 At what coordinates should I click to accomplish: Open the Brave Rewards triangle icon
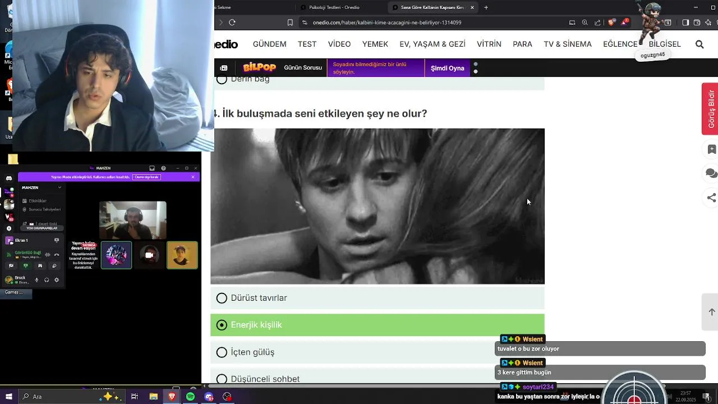click(x=624, y=22)
